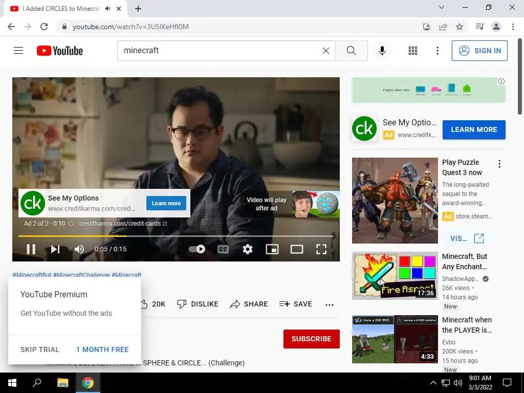
Task: Open creditkarma.com/credit-cards ad link
Action: (123, 224)
